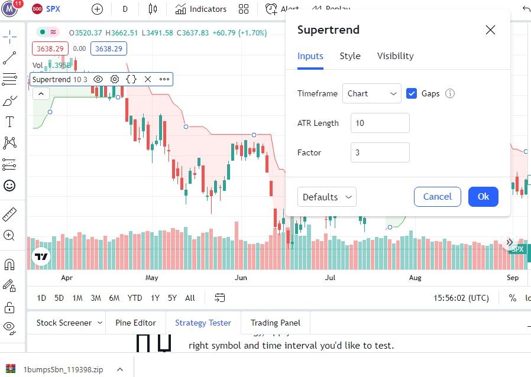Expand the Defaults dropdown
Screen dimensions: 531x377
[x=326, y=197]
